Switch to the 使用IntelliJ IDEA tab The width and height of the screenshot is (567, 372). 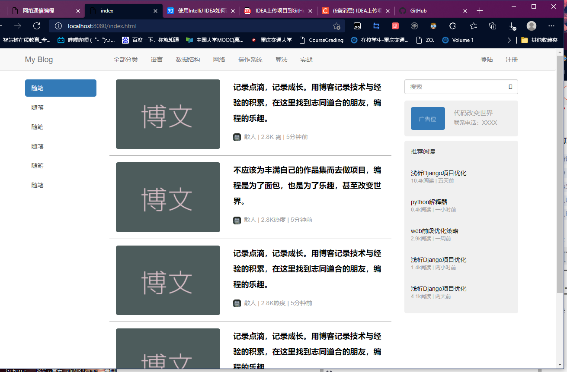(201, 11)
